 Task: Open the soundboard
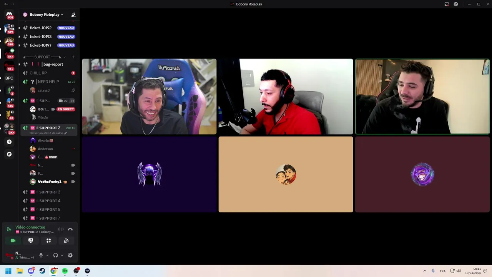tap(66, 240)
